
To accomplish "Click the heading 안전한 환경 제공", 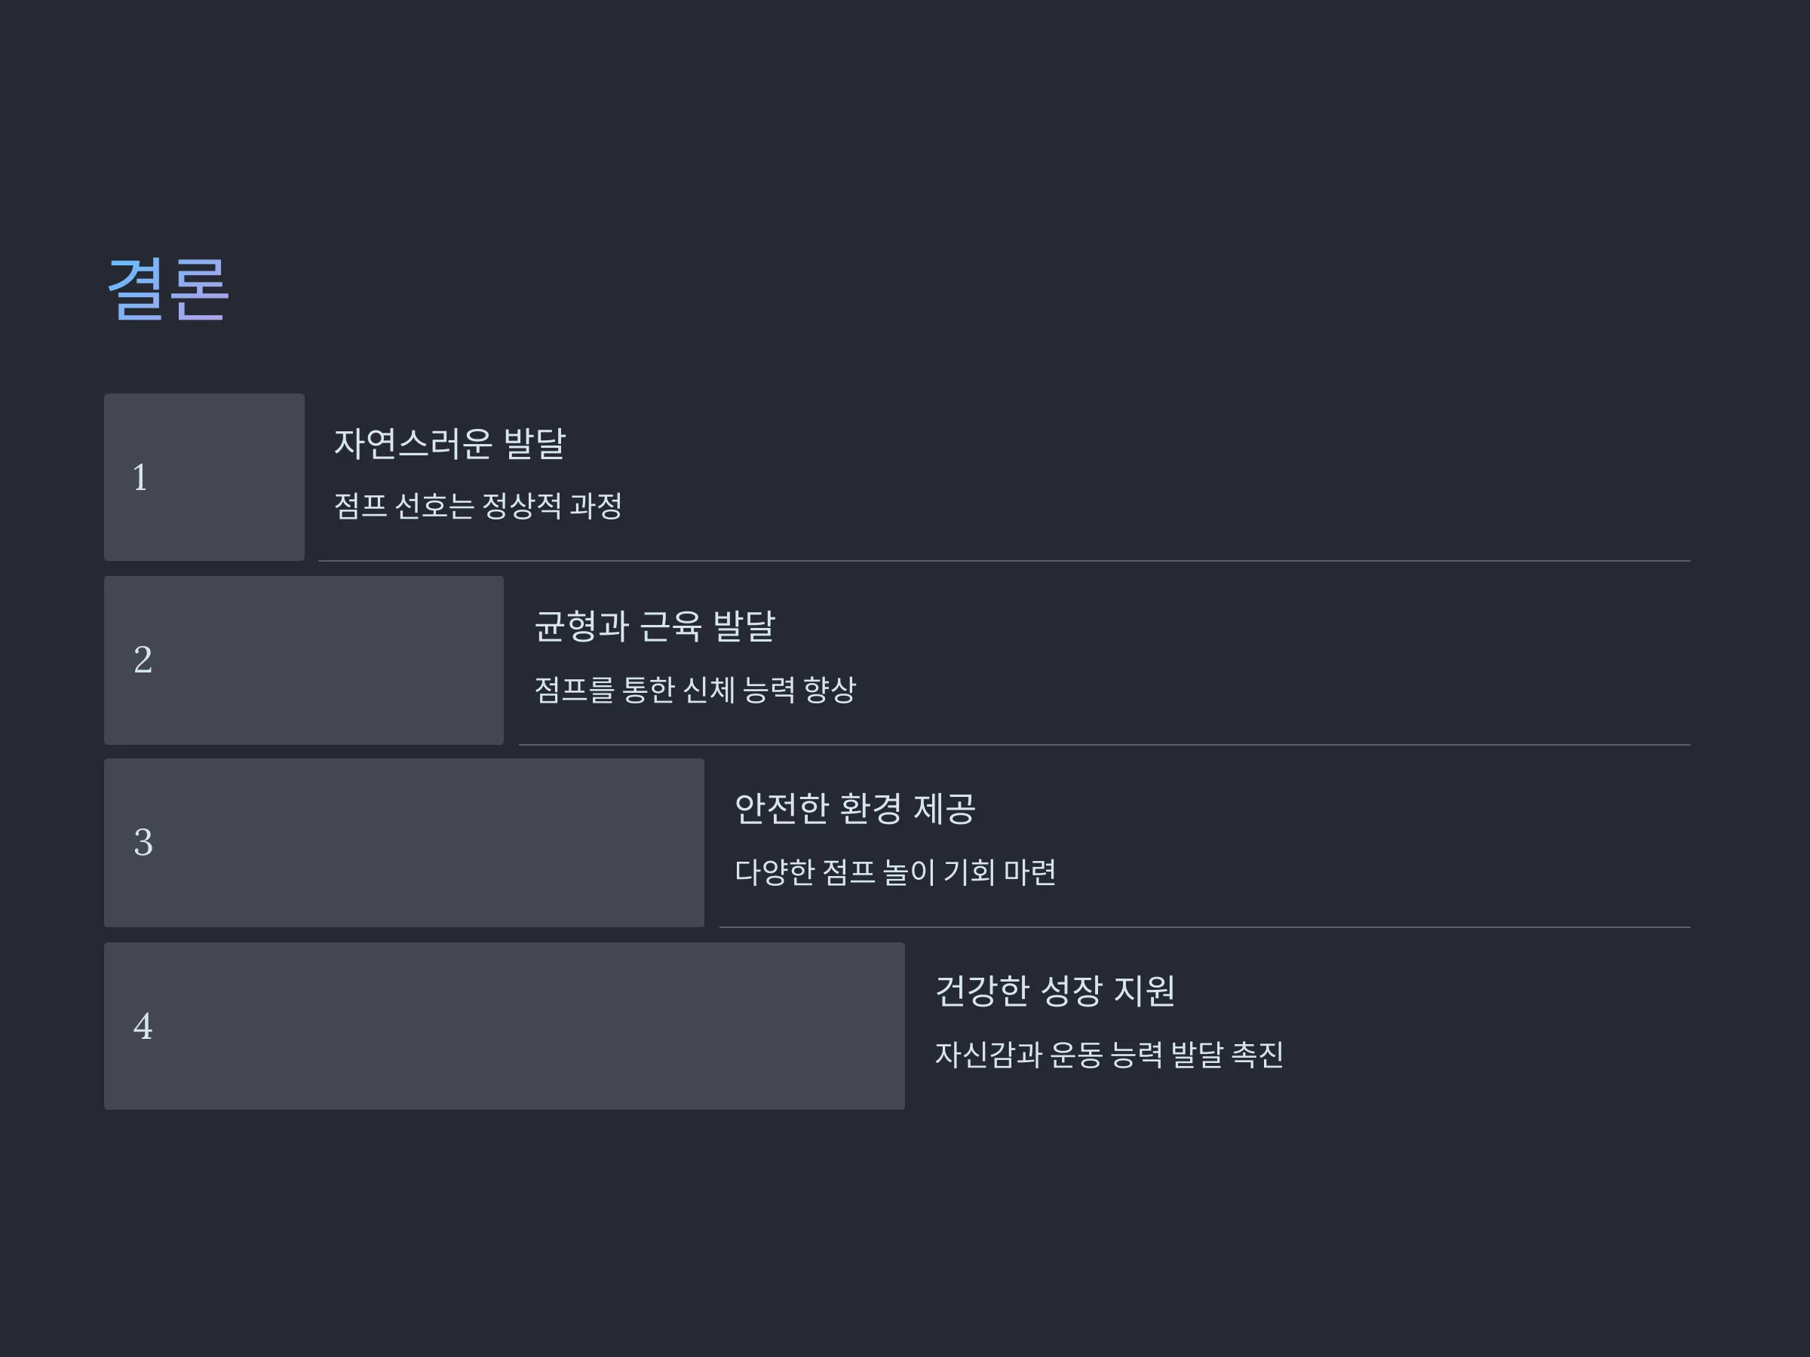I will point(855,809).
